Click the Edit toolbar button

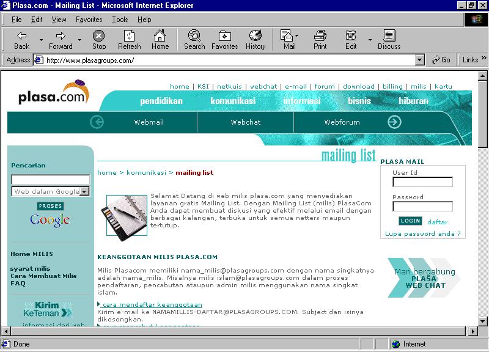(351, 40)
